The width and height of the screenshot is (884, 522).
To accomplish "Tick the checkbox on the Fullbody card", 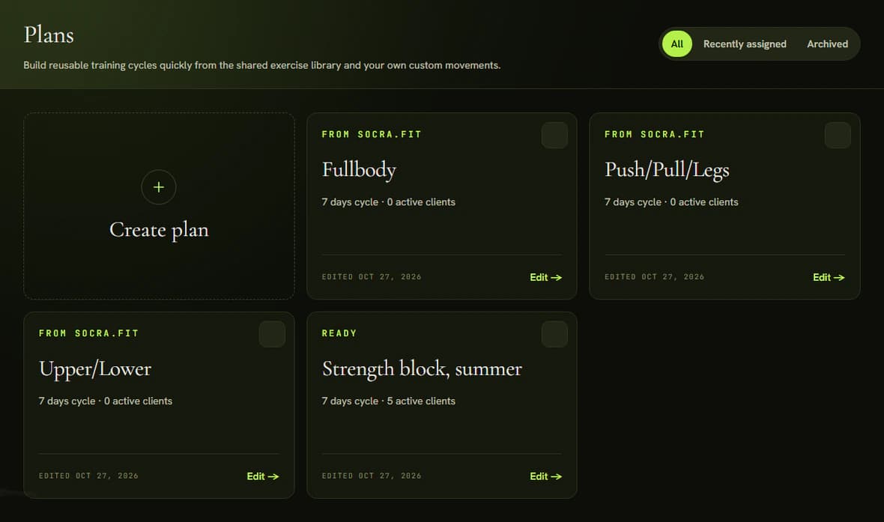I will click(554, 136).
